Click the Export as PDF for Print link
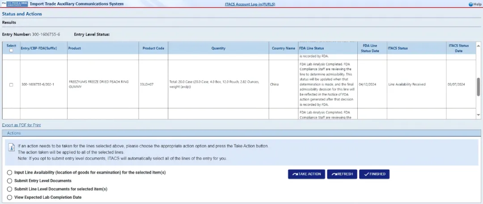The image size is (483, 204). 21,125
